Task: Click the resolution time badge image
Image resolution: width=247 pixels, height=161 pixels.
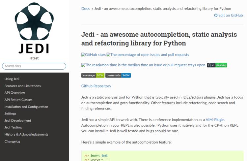Action: 143,65
